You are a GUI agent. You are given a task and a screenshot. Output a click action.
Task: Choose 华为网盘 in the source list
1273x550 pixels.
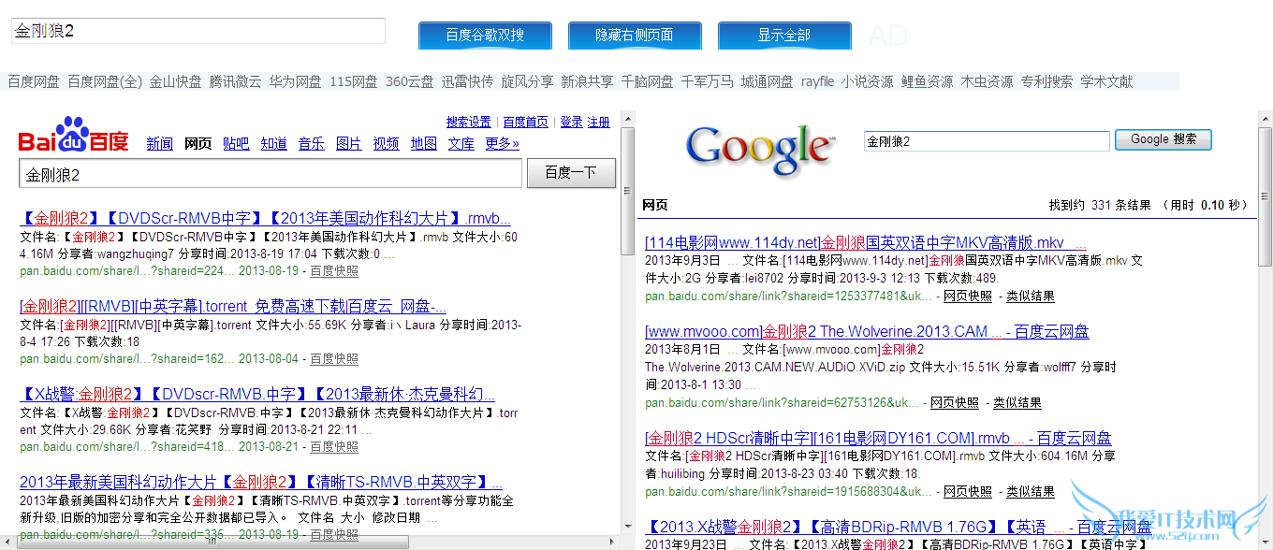(x=295, y=81)
